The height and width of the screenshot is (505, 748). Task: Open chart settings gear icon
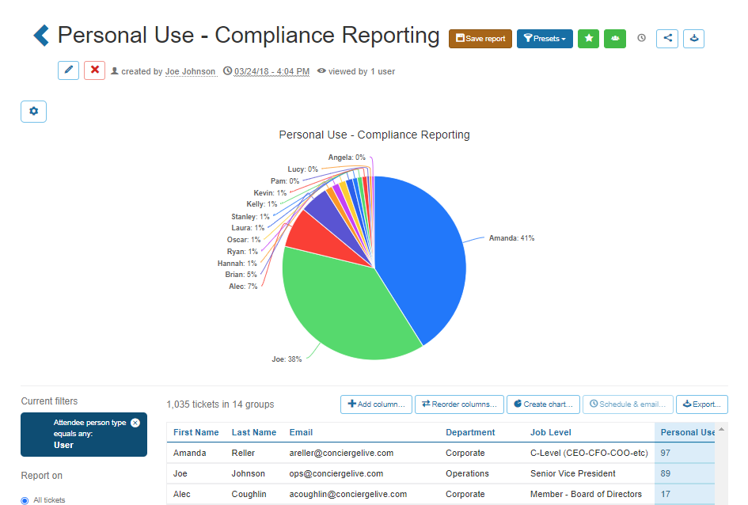coord(33,112)
